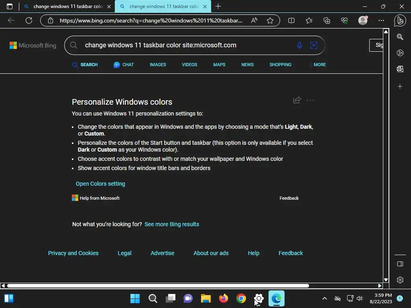Open the Help footer link

click(254, 253)
